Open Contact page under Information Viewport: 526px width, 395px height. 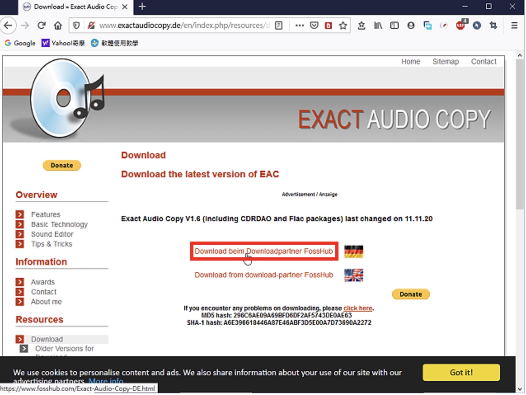click(x=43, y=292)
